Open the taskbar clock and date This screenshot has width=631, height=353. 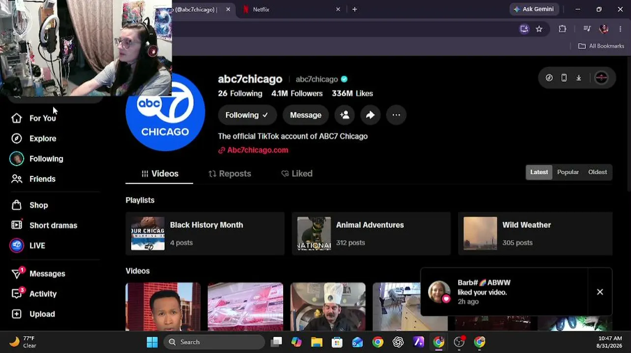pyautogui.click(x=610, y=342)
